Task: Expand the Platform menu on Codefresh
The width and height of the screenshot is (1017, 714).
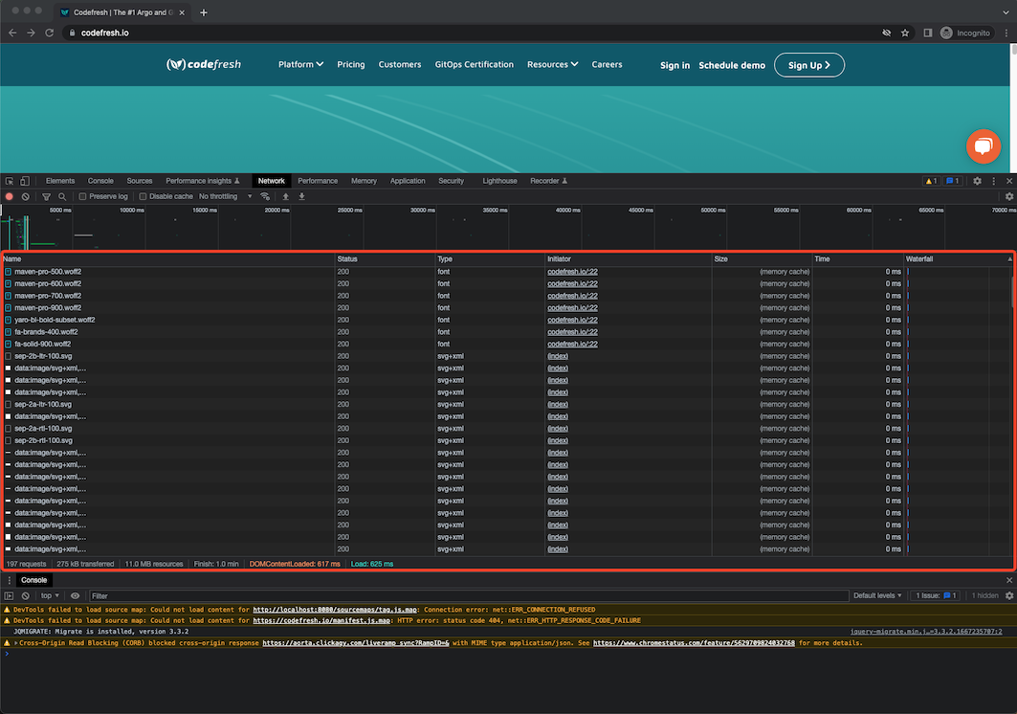Action: pyautogui.click(x=300, y=65)
